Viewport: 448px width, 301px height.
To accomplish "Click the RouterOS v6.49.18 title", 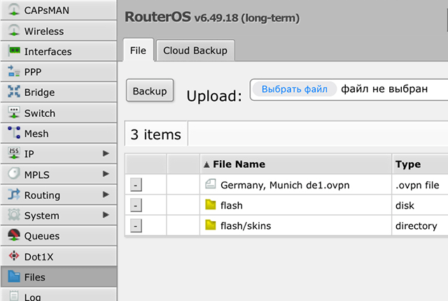I will click(212, 17).
